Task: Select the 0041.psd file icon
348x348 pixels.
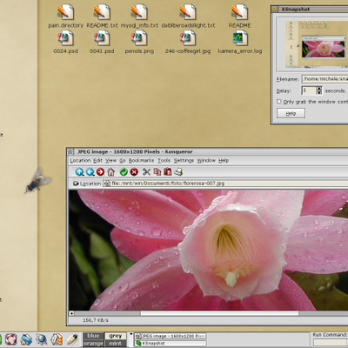Action: click(x=102, y=43)
